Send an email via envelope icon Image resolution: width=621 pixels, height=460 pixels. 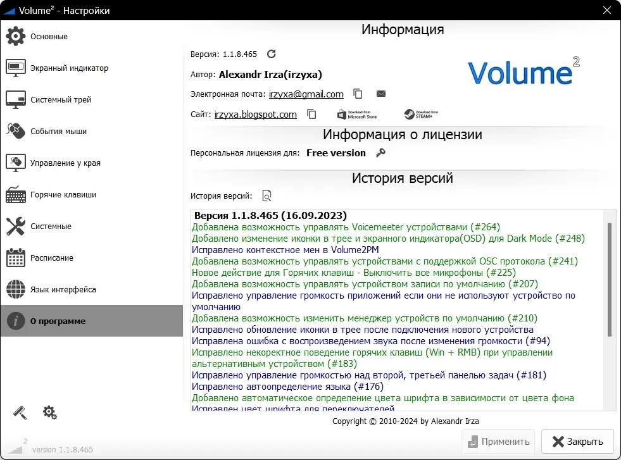[381, 94]
